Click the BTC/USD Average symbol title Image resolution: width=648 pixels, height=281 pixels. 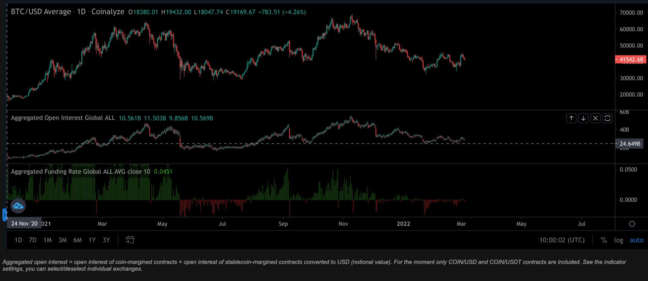click(x=41, y=12)
